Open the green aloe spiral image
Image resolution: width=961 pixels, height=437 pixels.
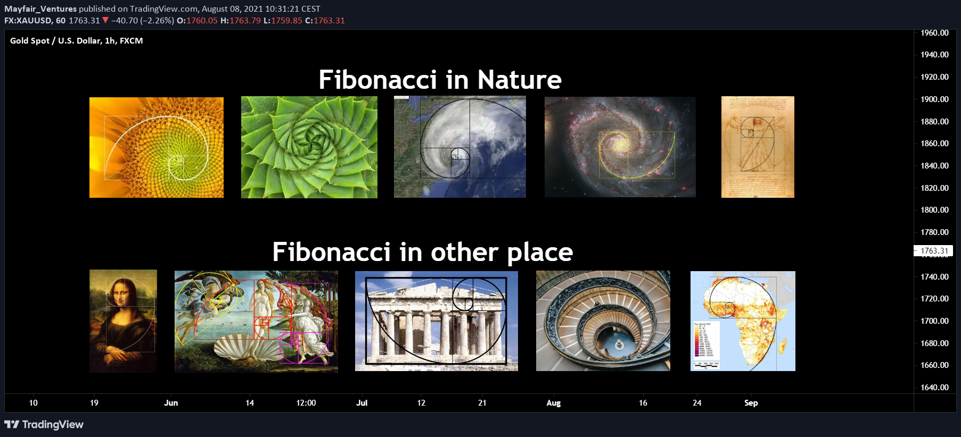pos(309,147)
